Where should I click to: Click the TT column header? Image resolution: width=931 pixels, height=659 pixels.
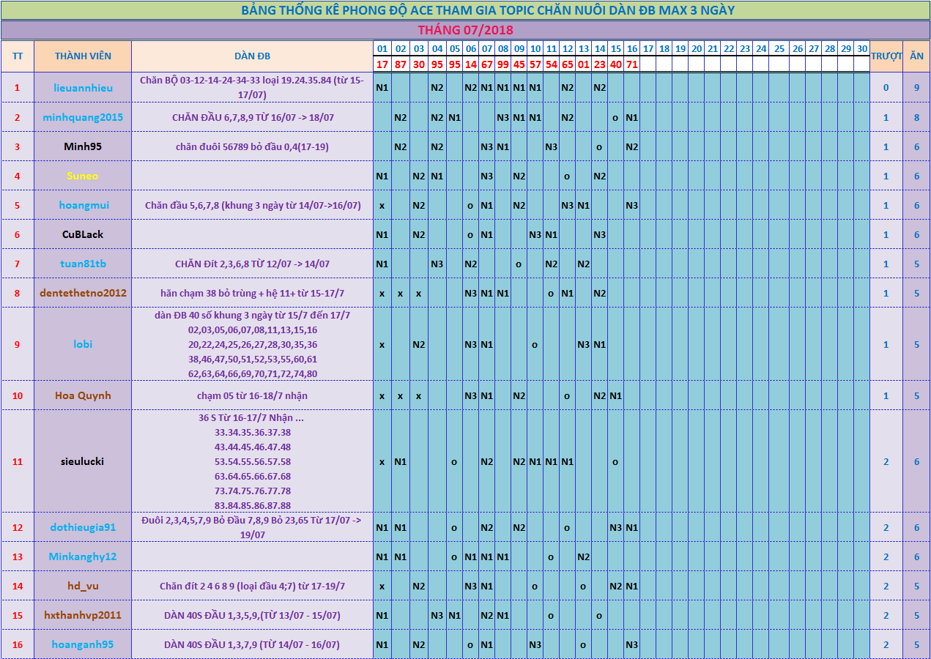[17, 56]
